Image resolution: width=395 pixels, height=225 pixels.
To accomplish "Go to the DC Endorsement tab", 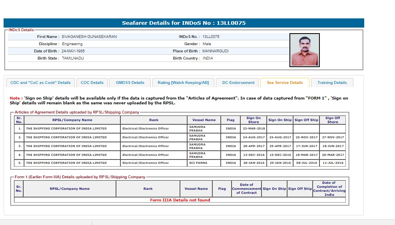I will pyautogui.click(x=238, y=83).
